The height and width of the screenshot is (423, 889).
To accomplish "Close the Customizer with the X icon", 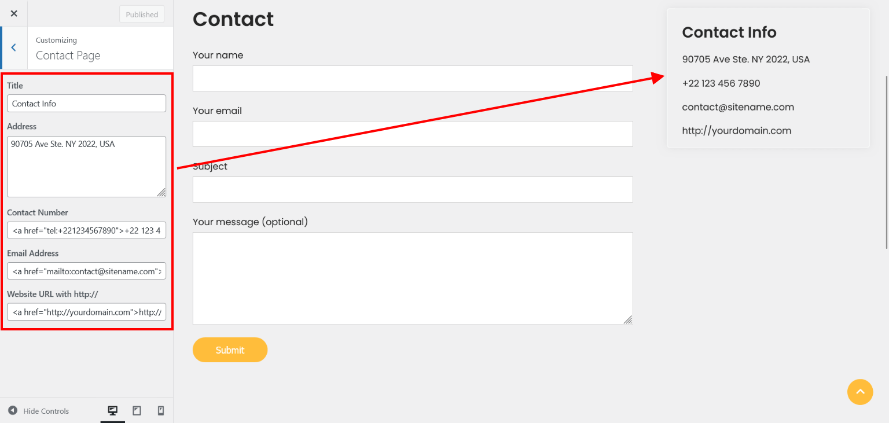I will pyautogui.click(x=14, y=13).
